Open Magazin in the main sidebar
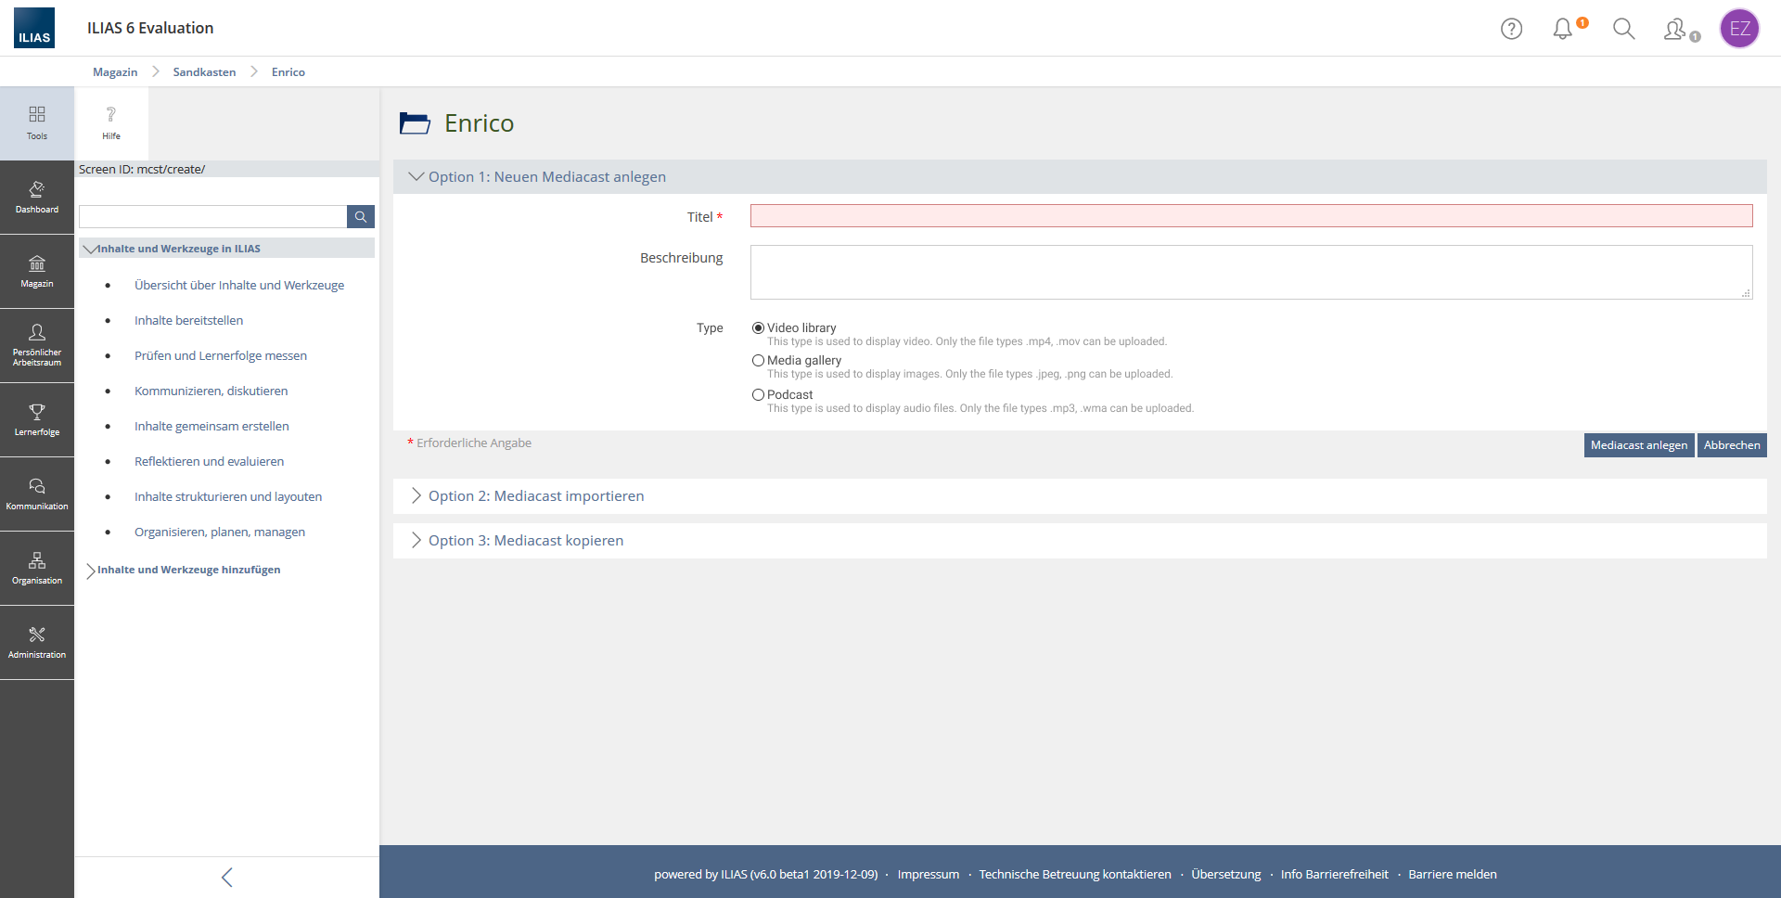 (x=37, y=272)
